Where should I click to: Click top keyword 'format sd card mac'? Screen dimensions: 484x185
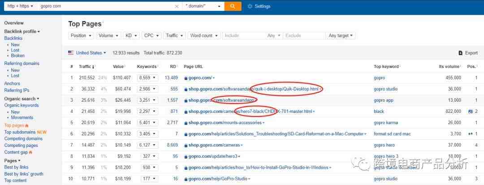tap(392, 134)
